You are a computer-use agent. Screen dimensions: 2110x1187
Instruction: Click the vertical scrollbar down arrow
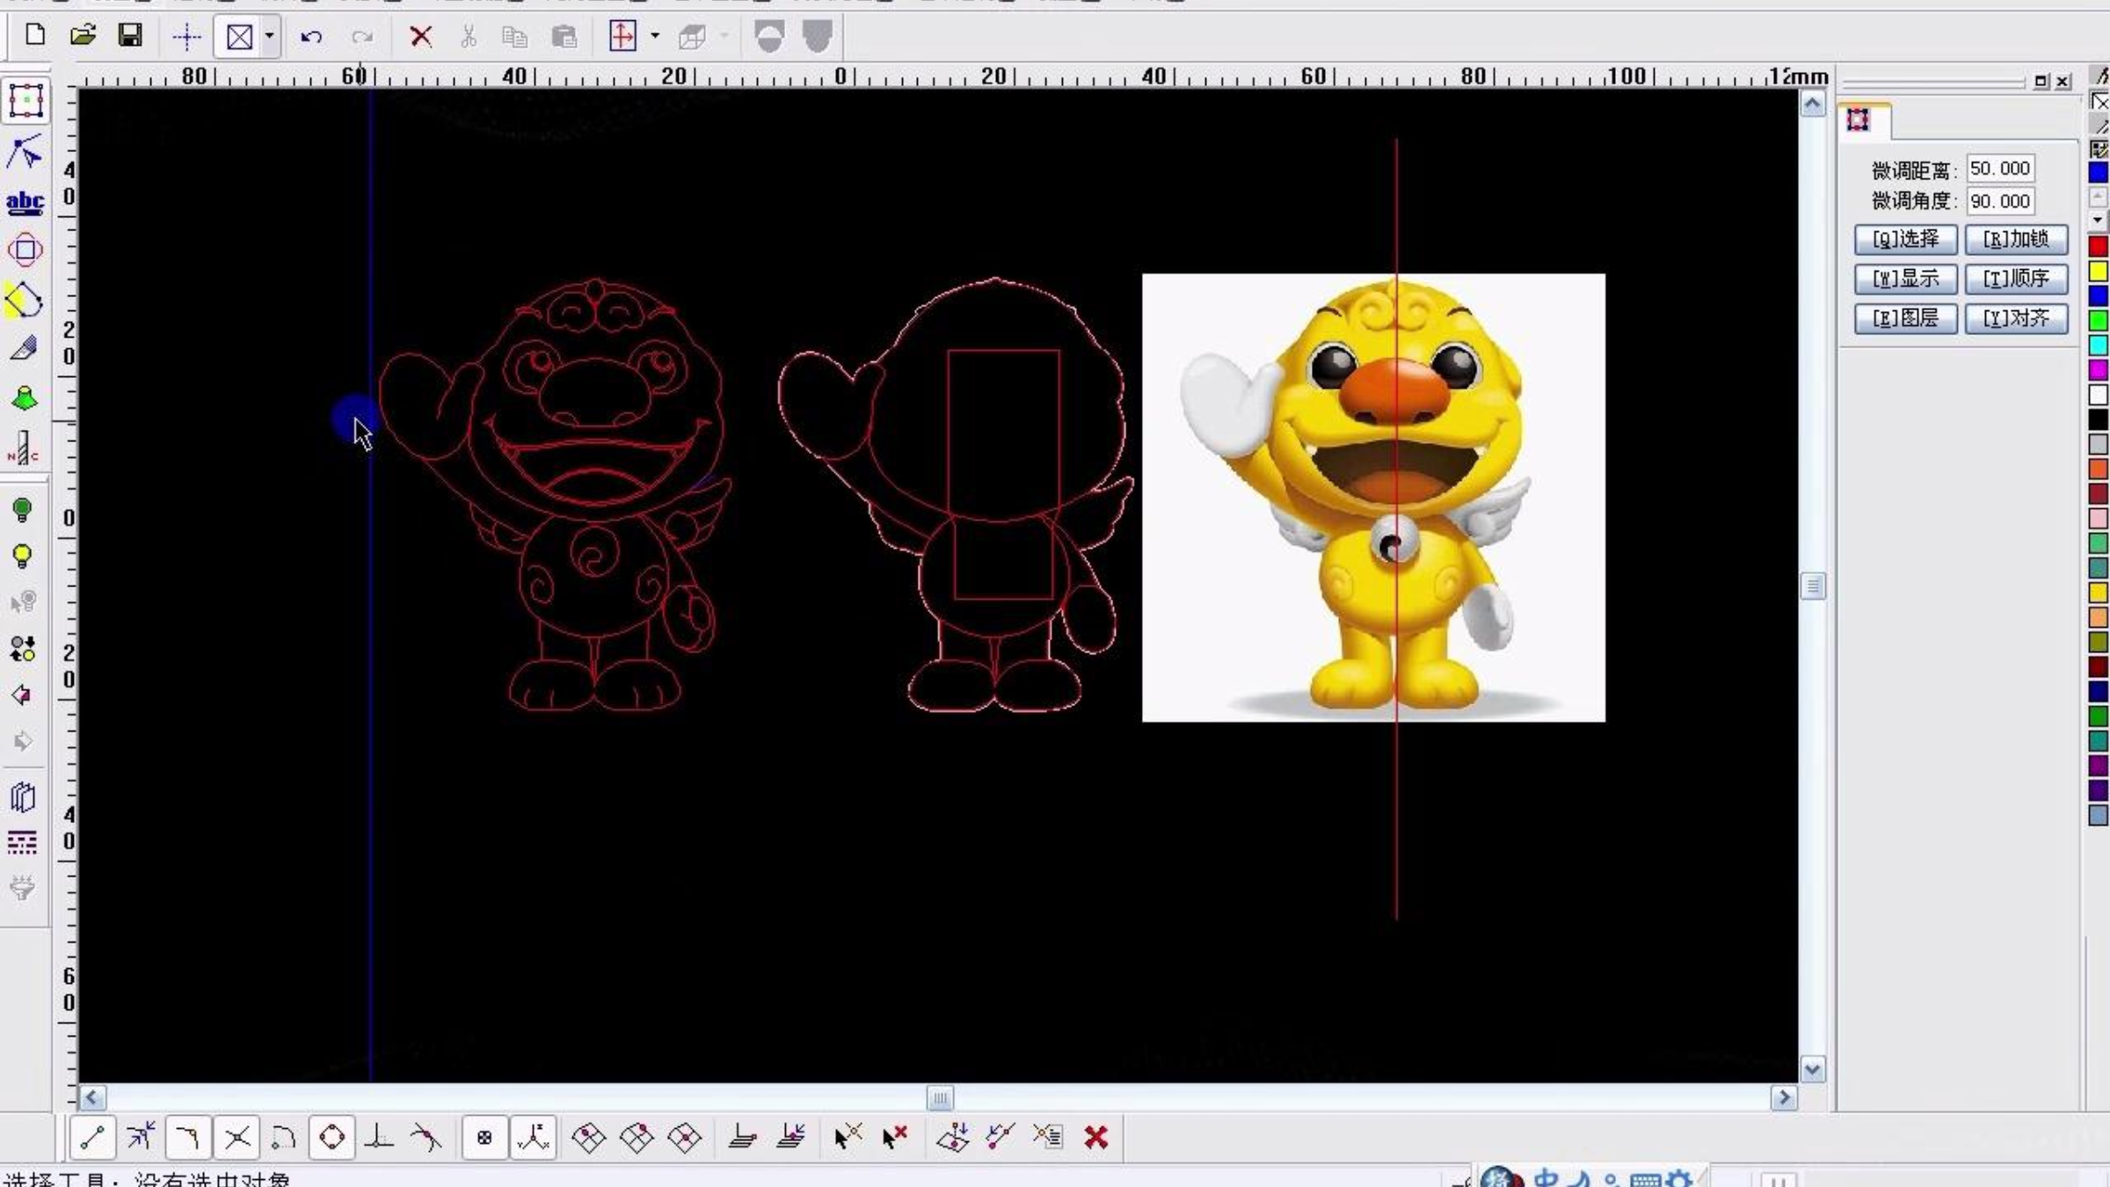click(x=1812, y=1069)
